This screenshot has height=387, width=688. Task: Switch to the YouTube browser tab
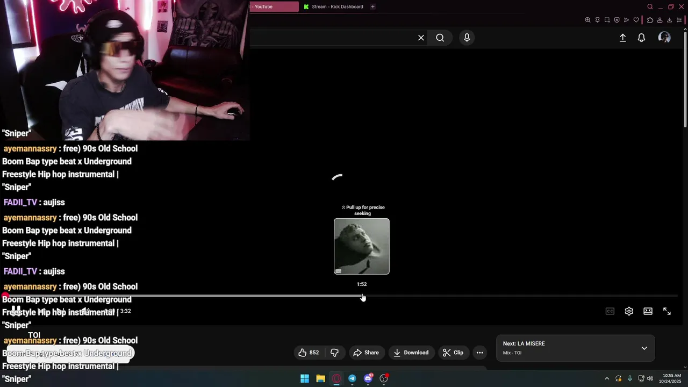(274, 6)
